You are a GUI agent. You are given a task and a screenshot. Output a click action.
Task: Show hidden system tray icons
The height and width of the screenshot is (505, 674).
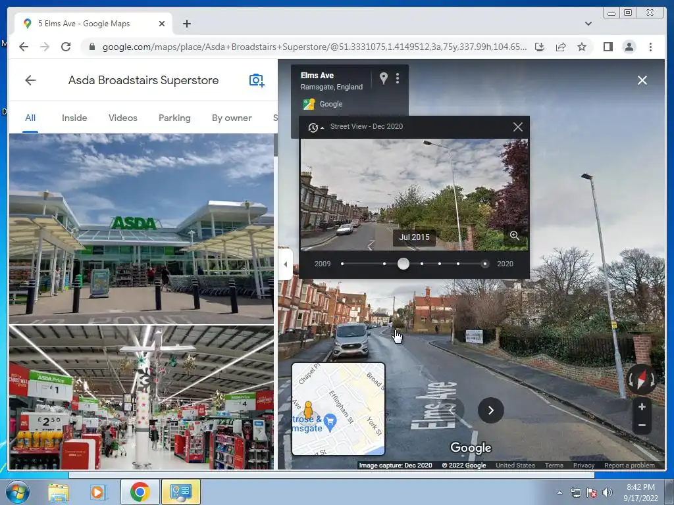[559, 493]
